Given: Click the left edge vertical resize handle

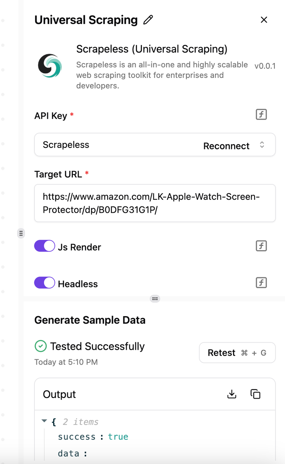Looking at the screenshot, I should [x=21, y=233].
